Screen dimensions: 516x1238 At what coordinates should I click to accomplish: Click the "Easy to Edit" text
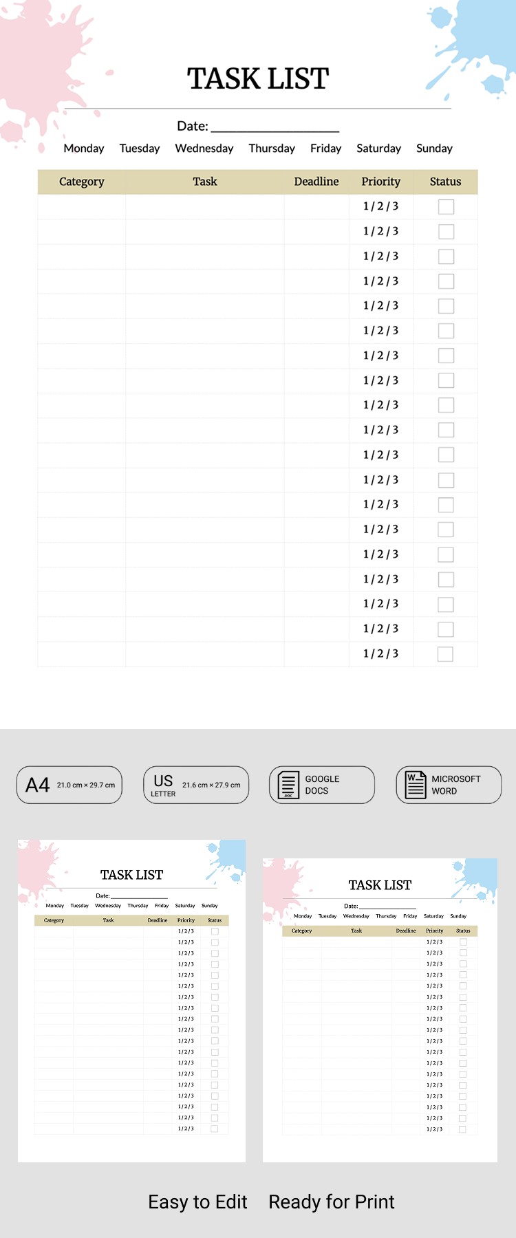click(x=197, y=1202)
